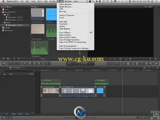Play the clip in viewer
The width and height of the screenshot is (160, 120).
tap(120, 59)
